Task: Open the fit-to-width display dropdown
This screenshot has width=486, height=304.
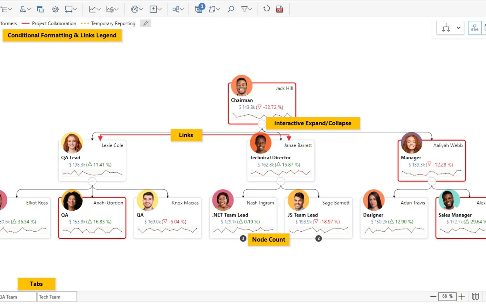Action: 71,9
